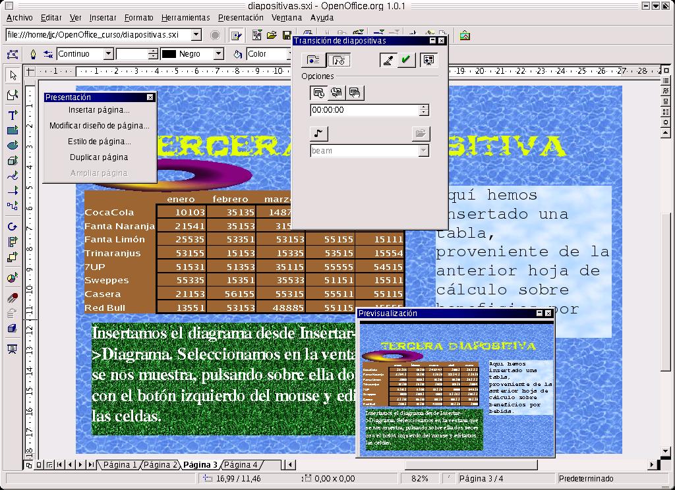Viewport: 675px width, 490px height.
Task: Open the Formato menu
Action: tap(138, 18)
